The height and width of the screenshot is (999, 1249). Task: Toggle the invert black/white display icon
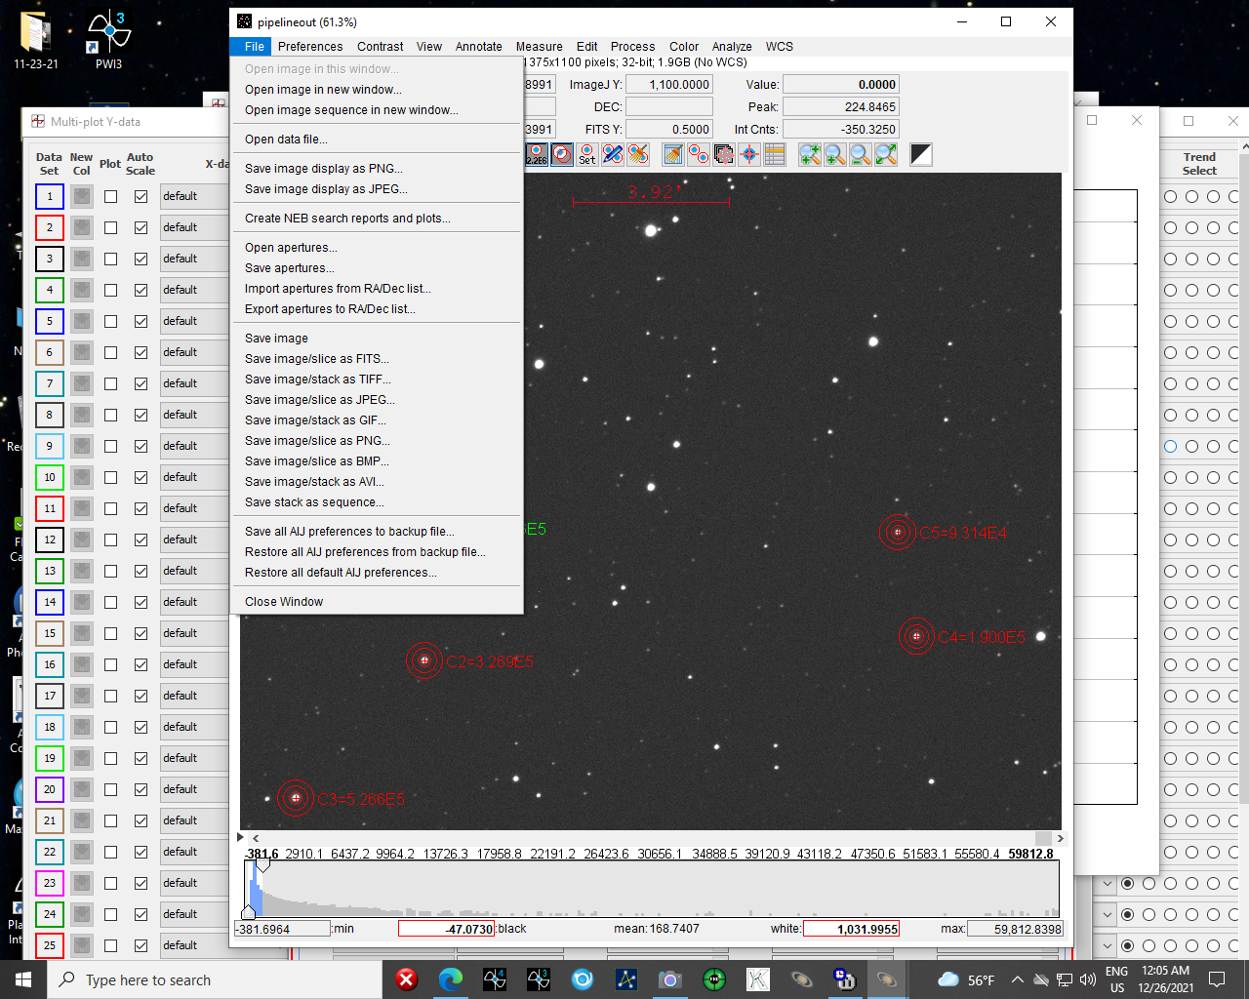[921, 154]
